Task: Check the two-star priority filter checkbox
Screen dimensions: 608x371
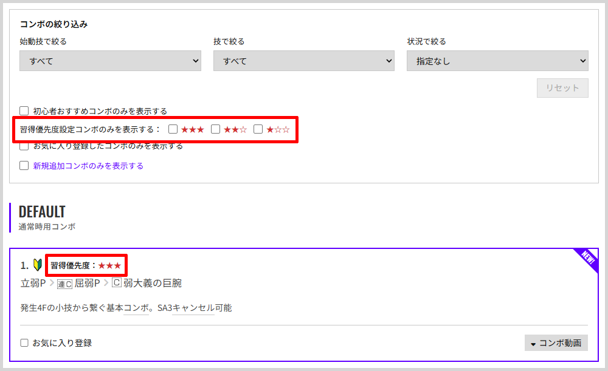Action: (216, 129)
